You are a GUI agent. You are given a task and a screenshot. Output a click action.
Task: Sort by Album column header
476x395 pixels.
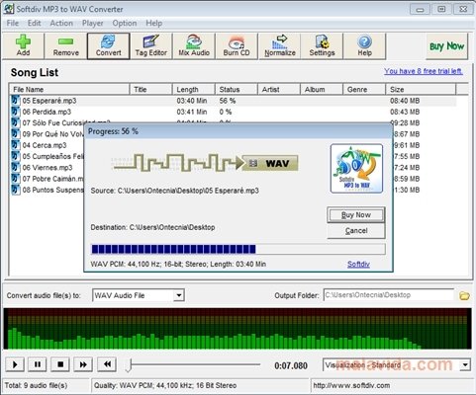(x=322, y=89)
